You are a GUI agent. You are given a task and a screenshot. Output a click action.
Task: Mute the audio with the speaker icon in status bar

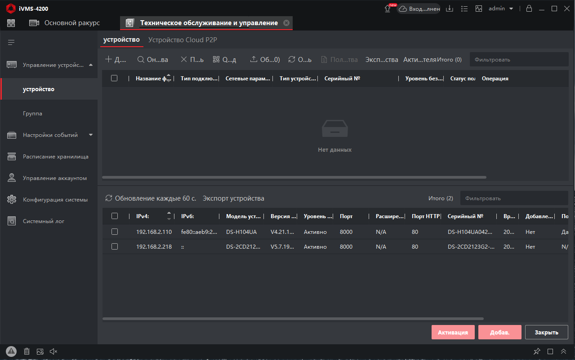tap(53, 351)
